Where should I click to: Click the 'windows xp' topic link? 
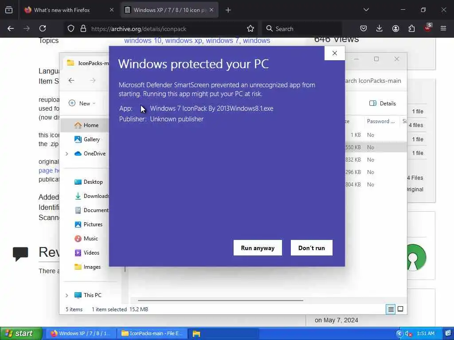tap(184, 40)
